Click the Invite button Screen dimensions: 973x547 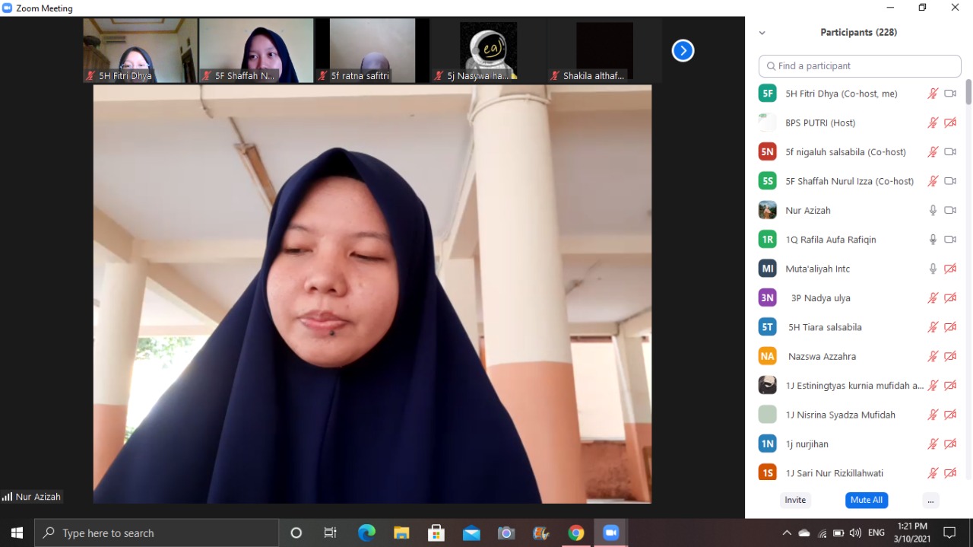[795, 500]
